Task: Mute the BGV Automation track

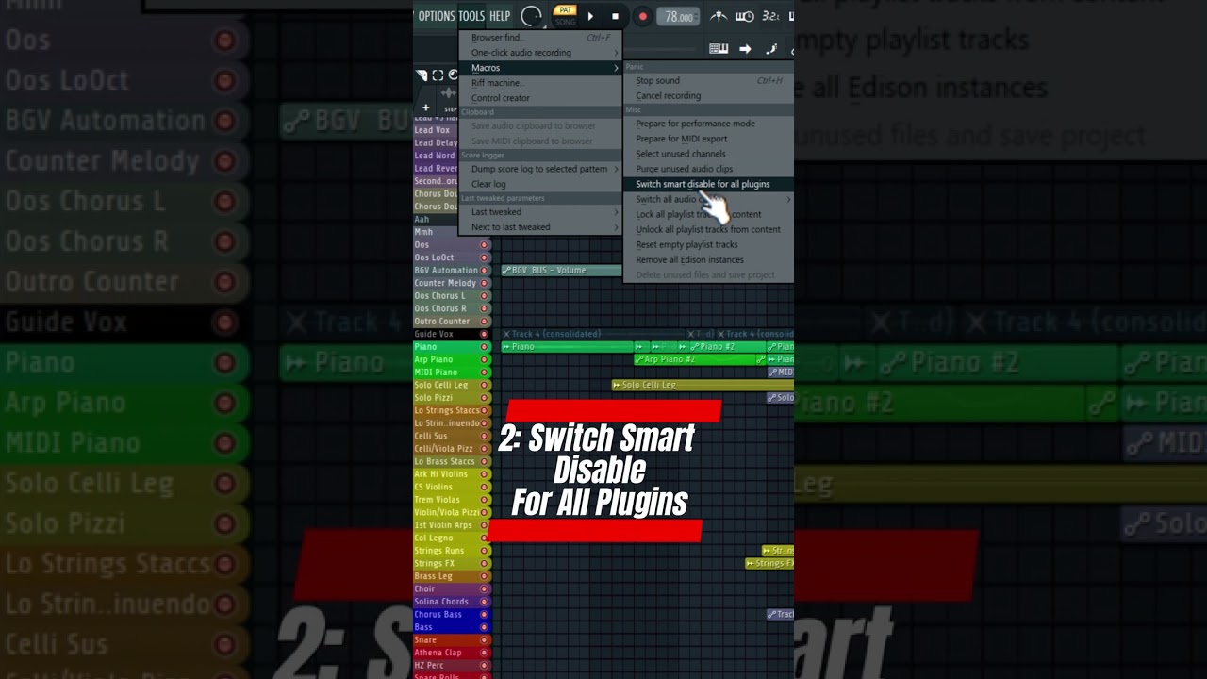Action: tap(485, 271)
